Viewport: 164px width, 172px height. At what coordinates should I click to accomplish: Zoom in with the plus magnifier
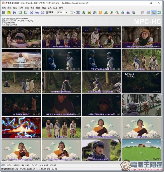coord(31,13)
